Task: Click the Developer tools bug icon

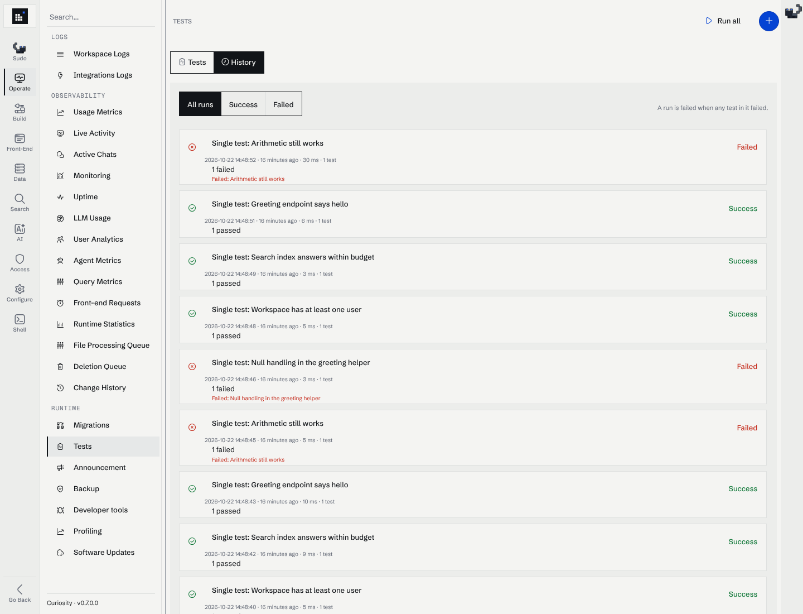Action: (60, 510)
